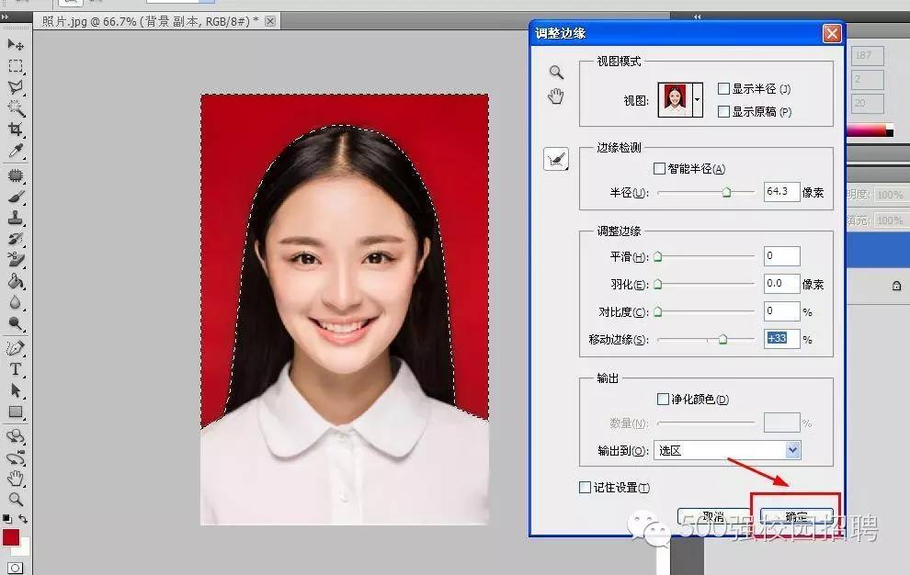Activate the Refine Radius brush tool

[x=558, y=157]
